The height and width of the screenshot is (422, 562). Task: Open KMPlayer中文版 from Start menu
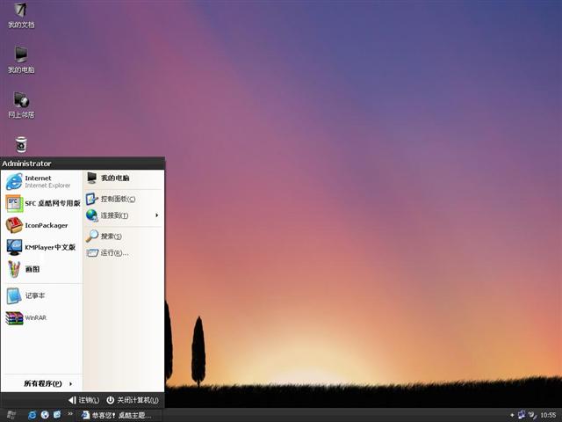point(42,247)
